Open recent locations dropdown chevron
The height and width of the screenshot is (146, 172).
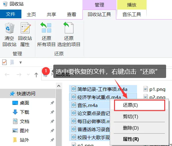click(x=28, y=75)
